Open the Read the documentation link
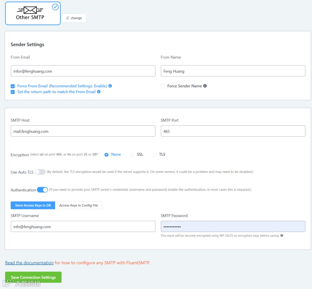 pos(29,263)
